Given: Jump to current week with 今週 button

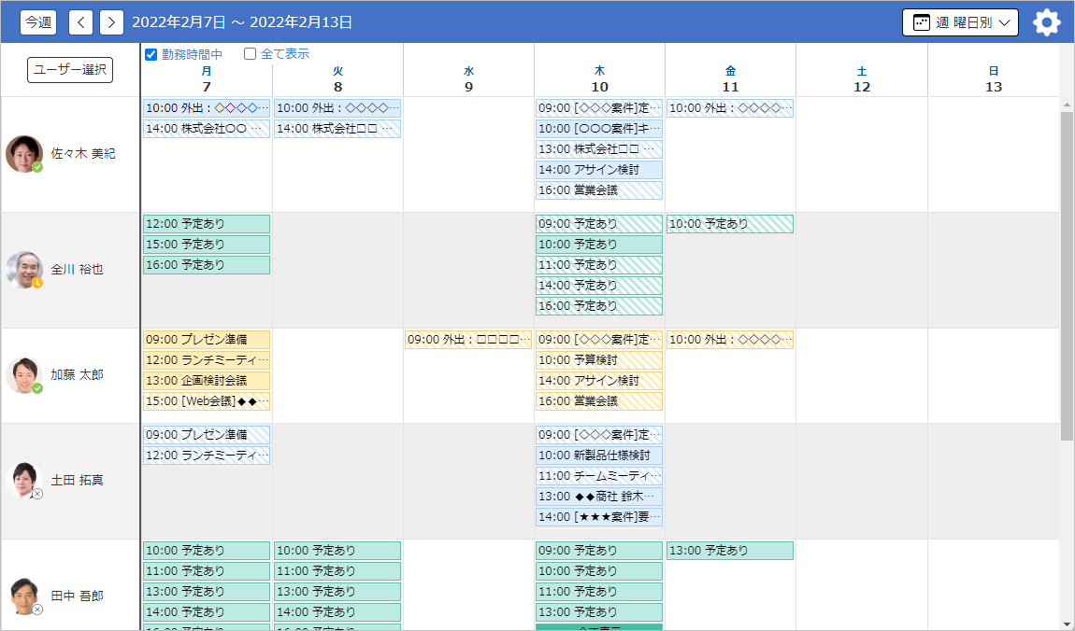Looking at the screenshot, I should click(x=38, y=22).
